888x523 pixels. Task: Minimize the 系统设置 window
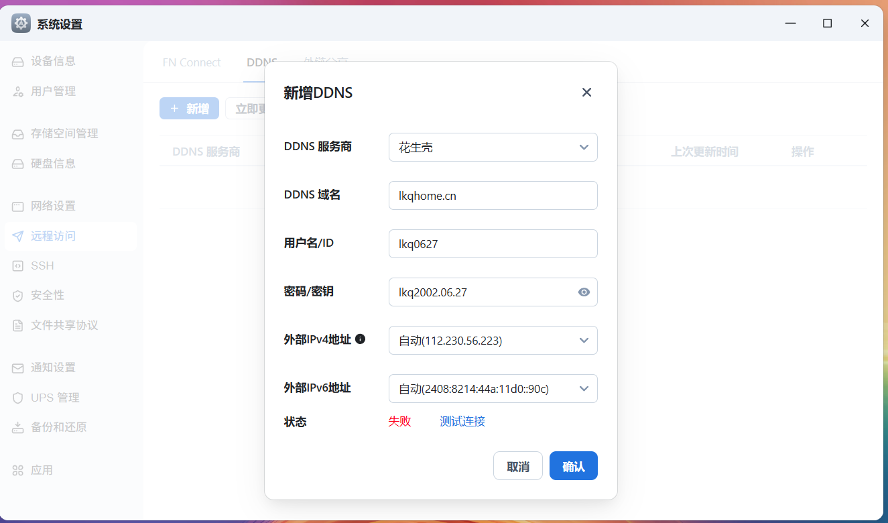[x=791, y=23]
